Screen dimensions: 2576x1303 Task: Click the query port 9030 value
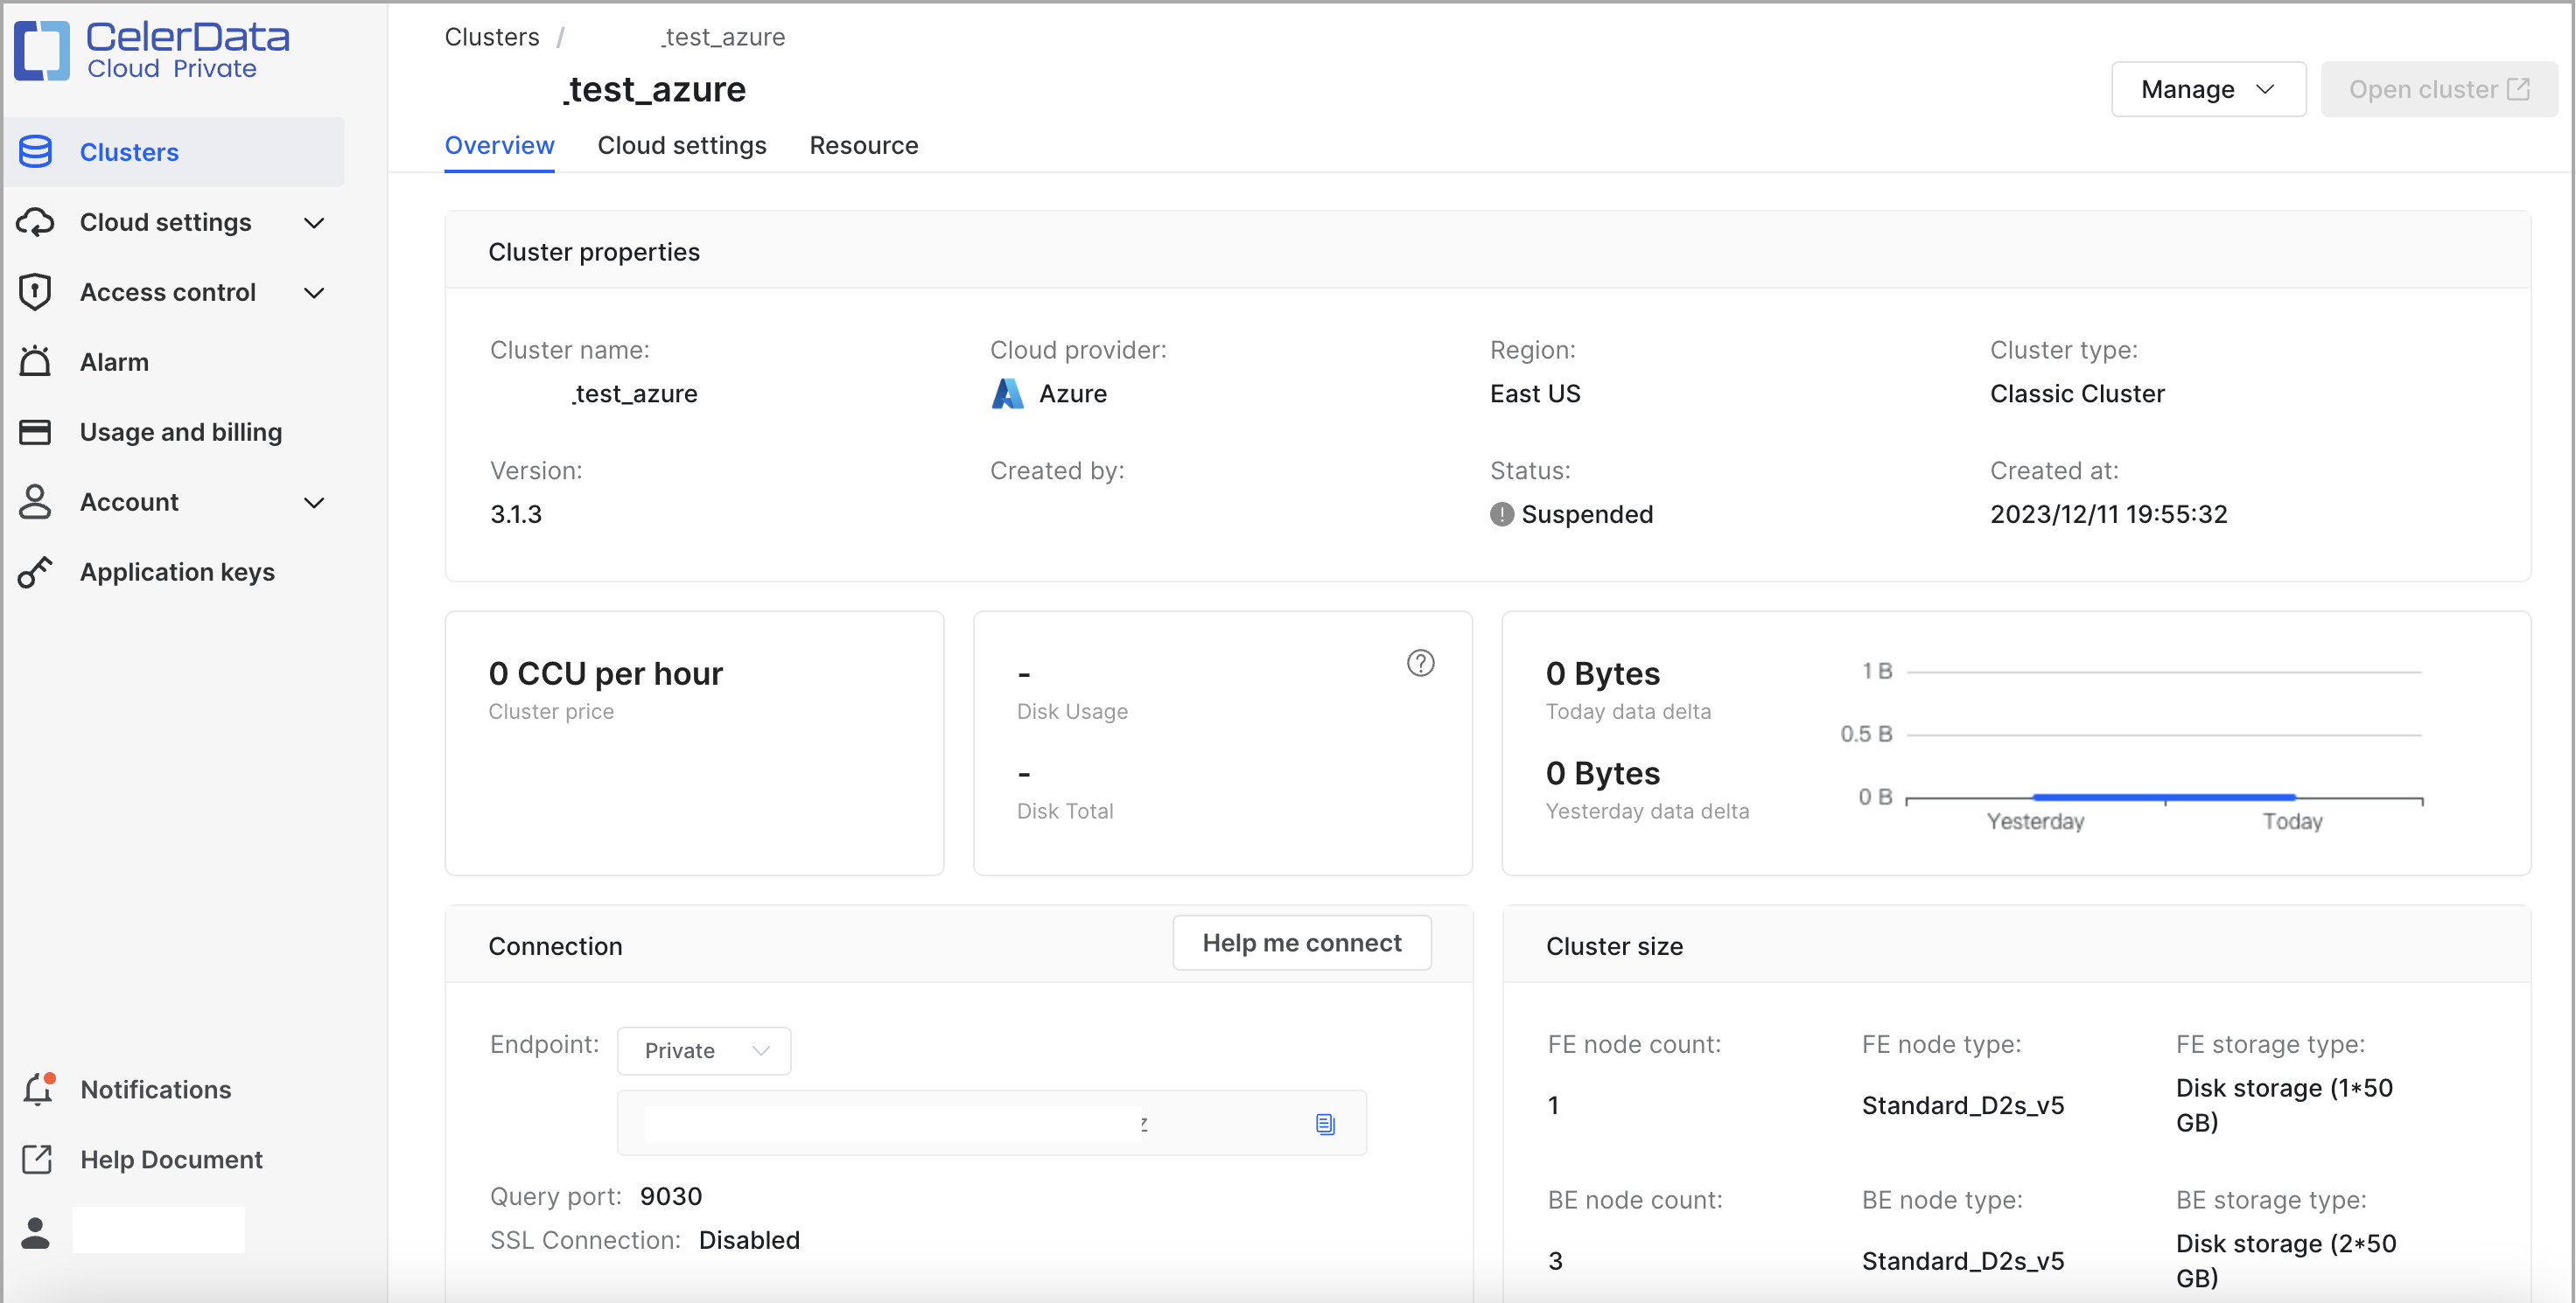point(671,1196)
